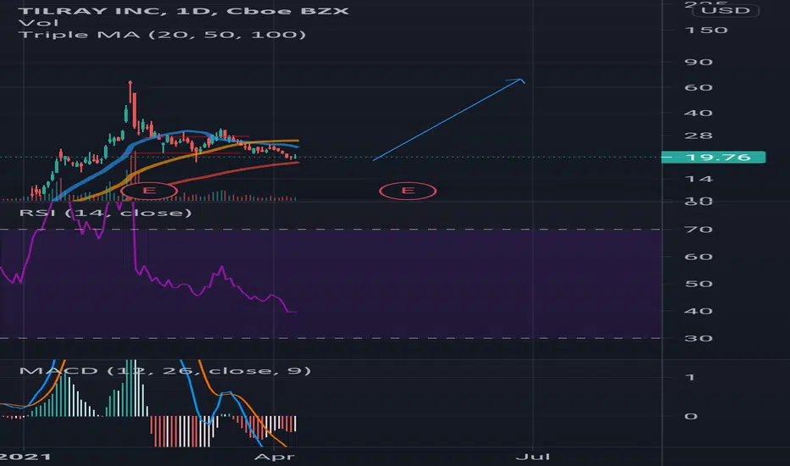Click the USD currency button
790x466 pixels.
coord(726,10)
